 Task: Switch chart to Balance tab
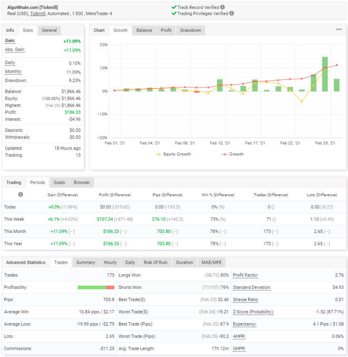pyautogui.click(x=144, y=30)
